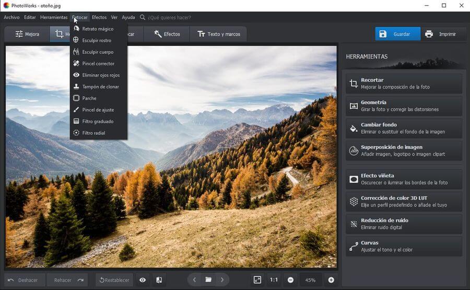
Task: Go to the previous photo arrow
Action: click(x=194, y=280)
